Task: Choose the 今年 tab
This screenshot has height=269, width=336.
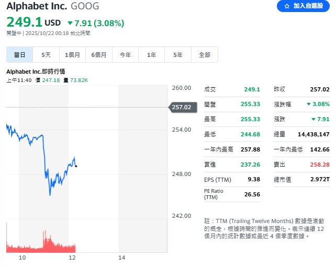Action: (125, 55)
